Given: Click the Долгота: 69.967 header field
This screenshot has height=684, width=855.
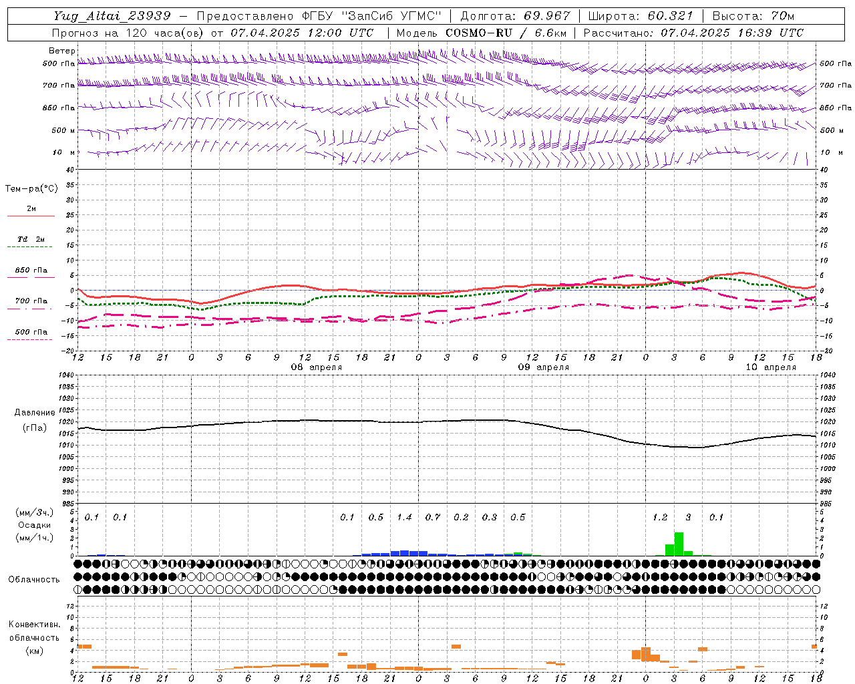Looking at the screenshot, I should tap(515, 15).
